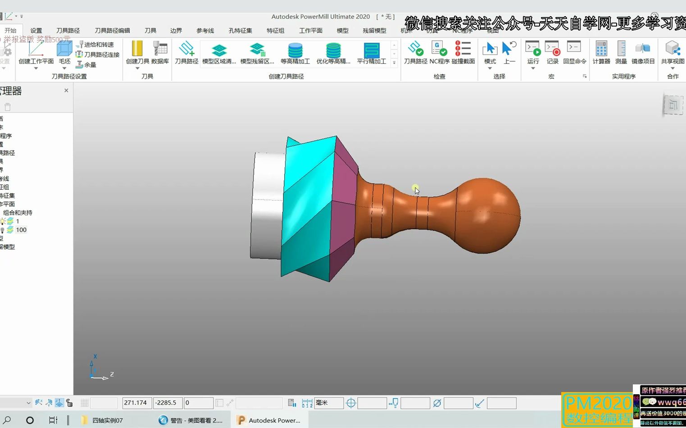The height and width of the screenshot is (428, 686).
Task: Select 优化等高精加工 strategy icon
Action: 333,49
